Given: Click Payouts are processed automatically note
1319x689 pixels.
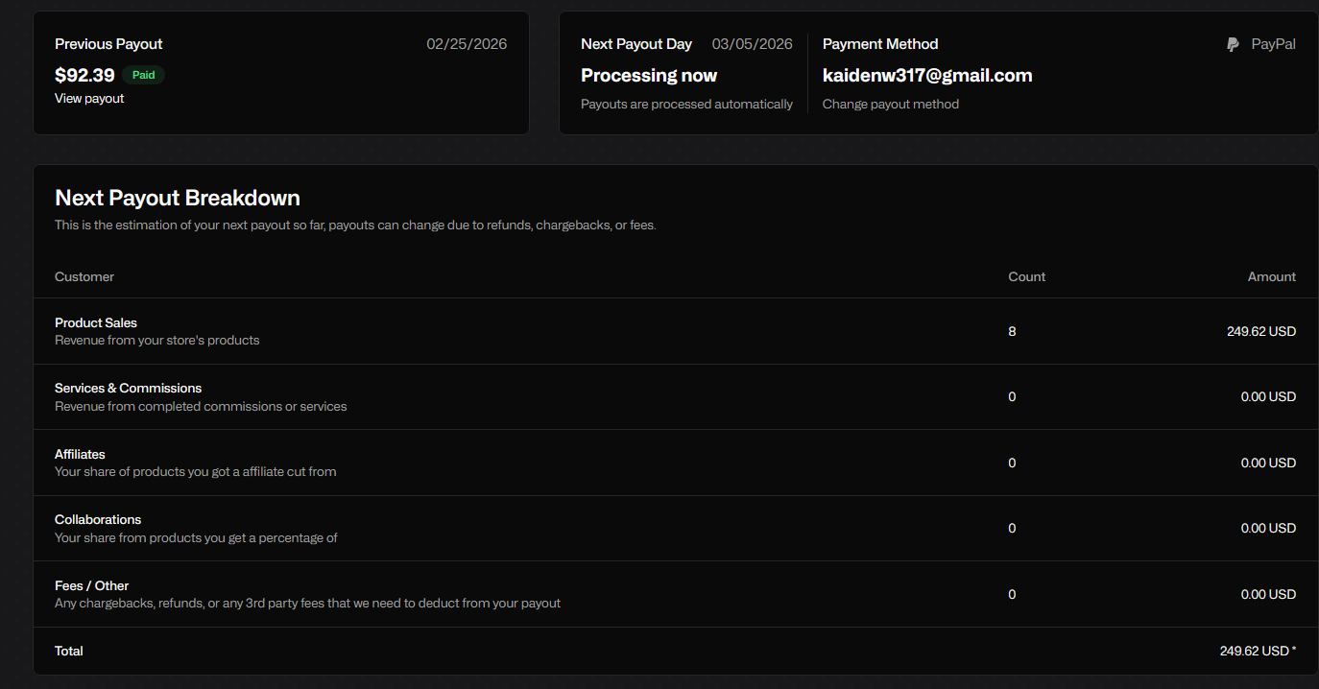Looking at the screenshot, I should pyautogui.click(x=686, y=104).
